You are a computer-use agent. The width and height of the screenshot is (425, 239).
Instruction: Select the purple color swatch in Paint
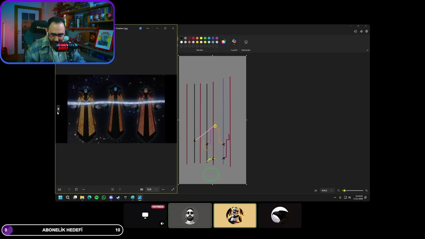pyautogui.click(x=217, y=38)
